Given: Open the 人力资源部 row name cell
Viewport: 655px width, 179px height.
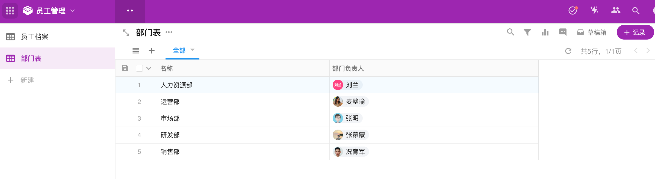Looking at the screenshot, I should point(222,85).
